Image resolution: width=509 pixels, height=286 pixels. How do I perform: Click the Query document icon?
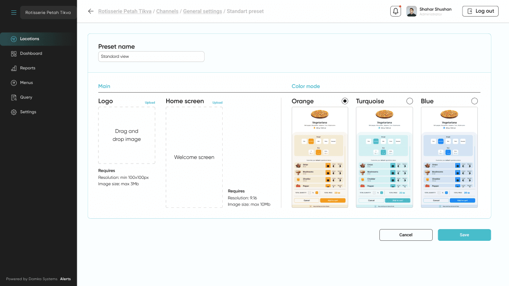click(x=14, y=98)
